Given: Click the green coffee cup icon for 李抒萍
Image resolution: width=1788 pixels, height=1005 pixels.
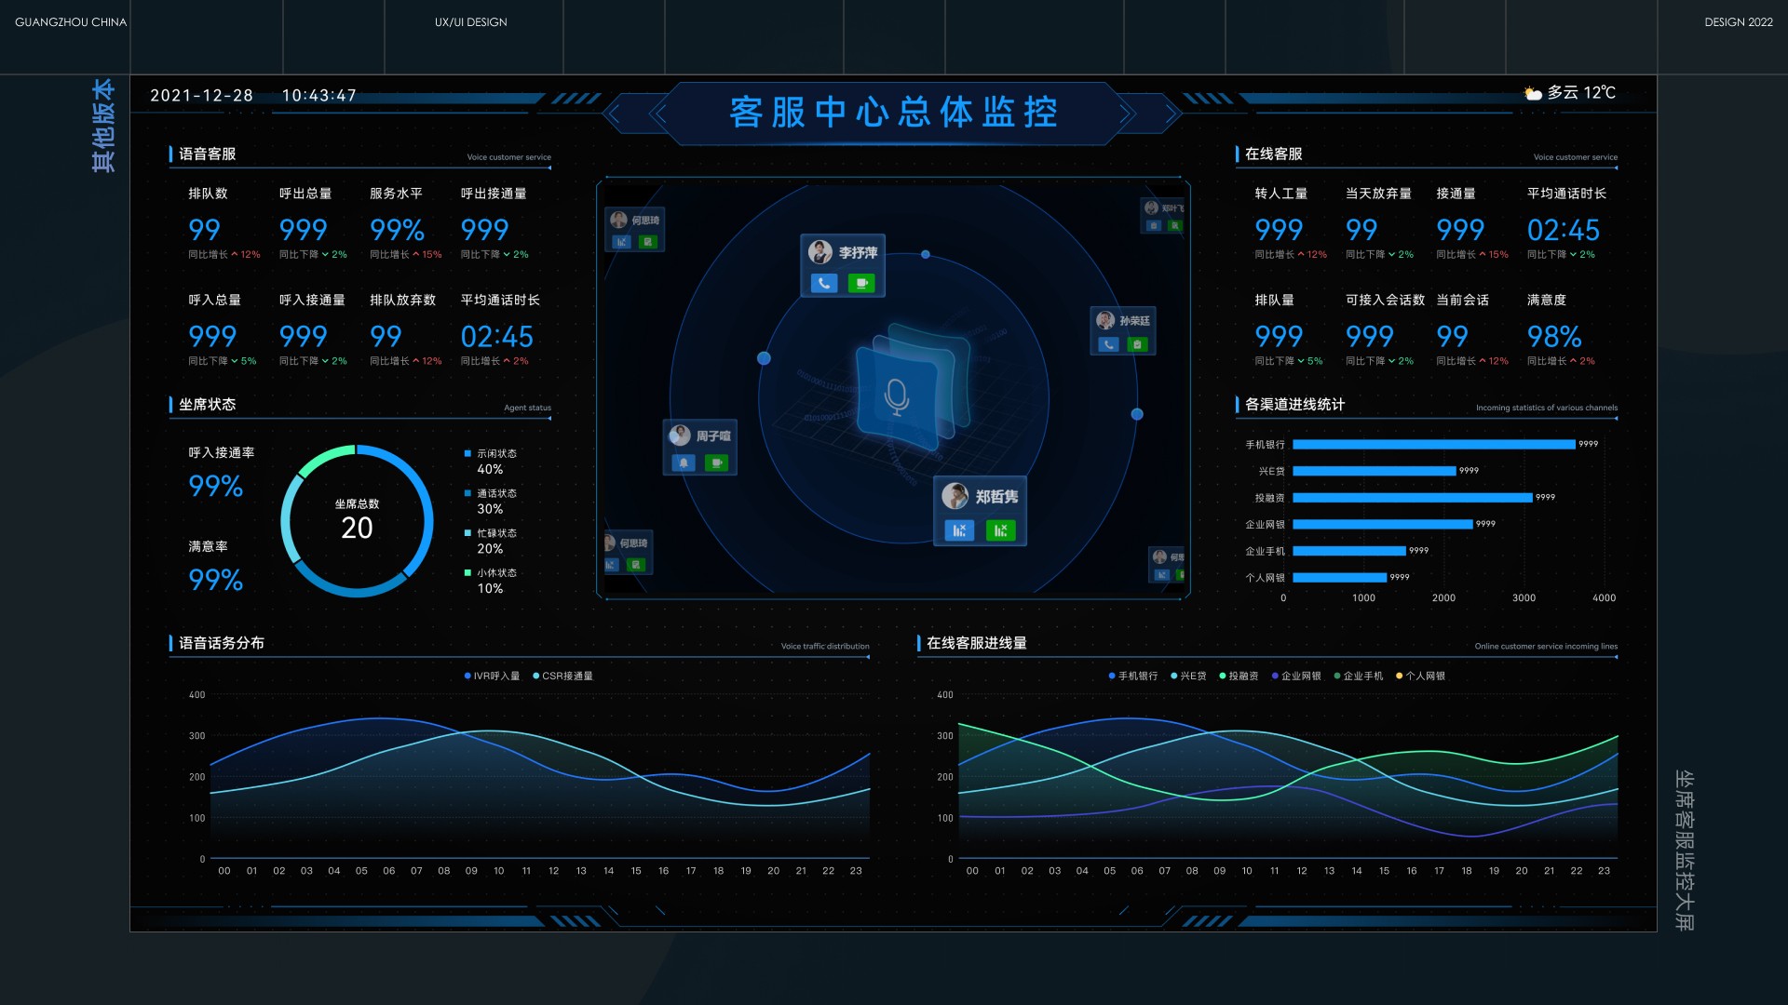Looking at the screenshot, I should click(861, 284).
